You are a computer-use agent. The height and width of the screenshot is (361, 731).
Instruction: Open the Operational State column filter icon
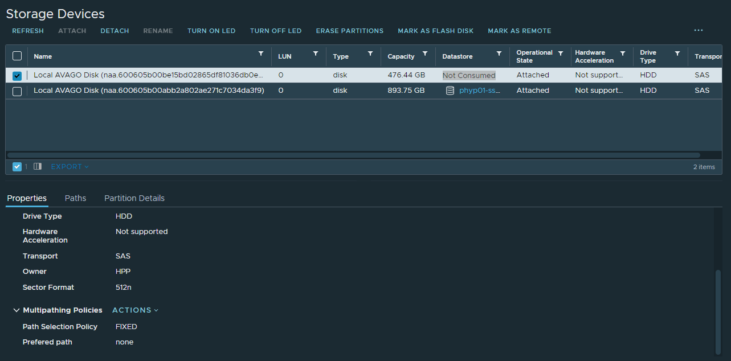tap(561, 54)
